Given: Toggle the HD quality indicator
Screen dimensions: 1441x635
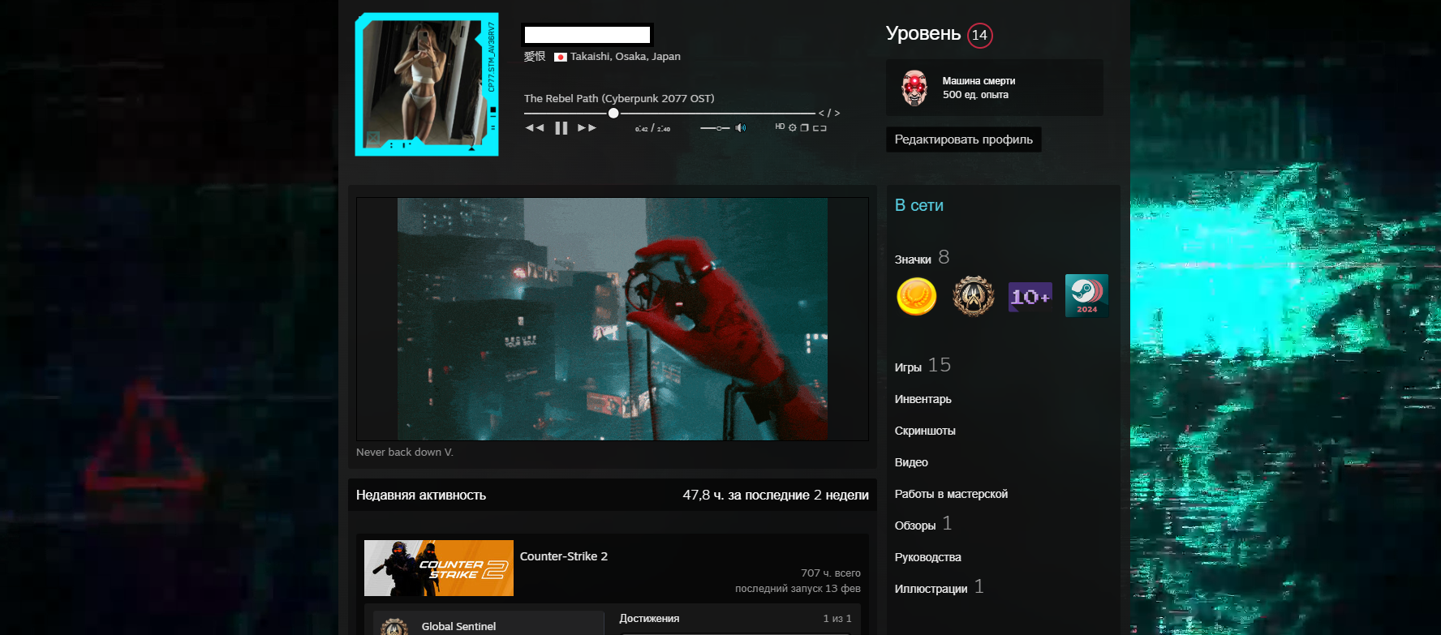Looking at the screenshot, I should [x=780, y=127].
